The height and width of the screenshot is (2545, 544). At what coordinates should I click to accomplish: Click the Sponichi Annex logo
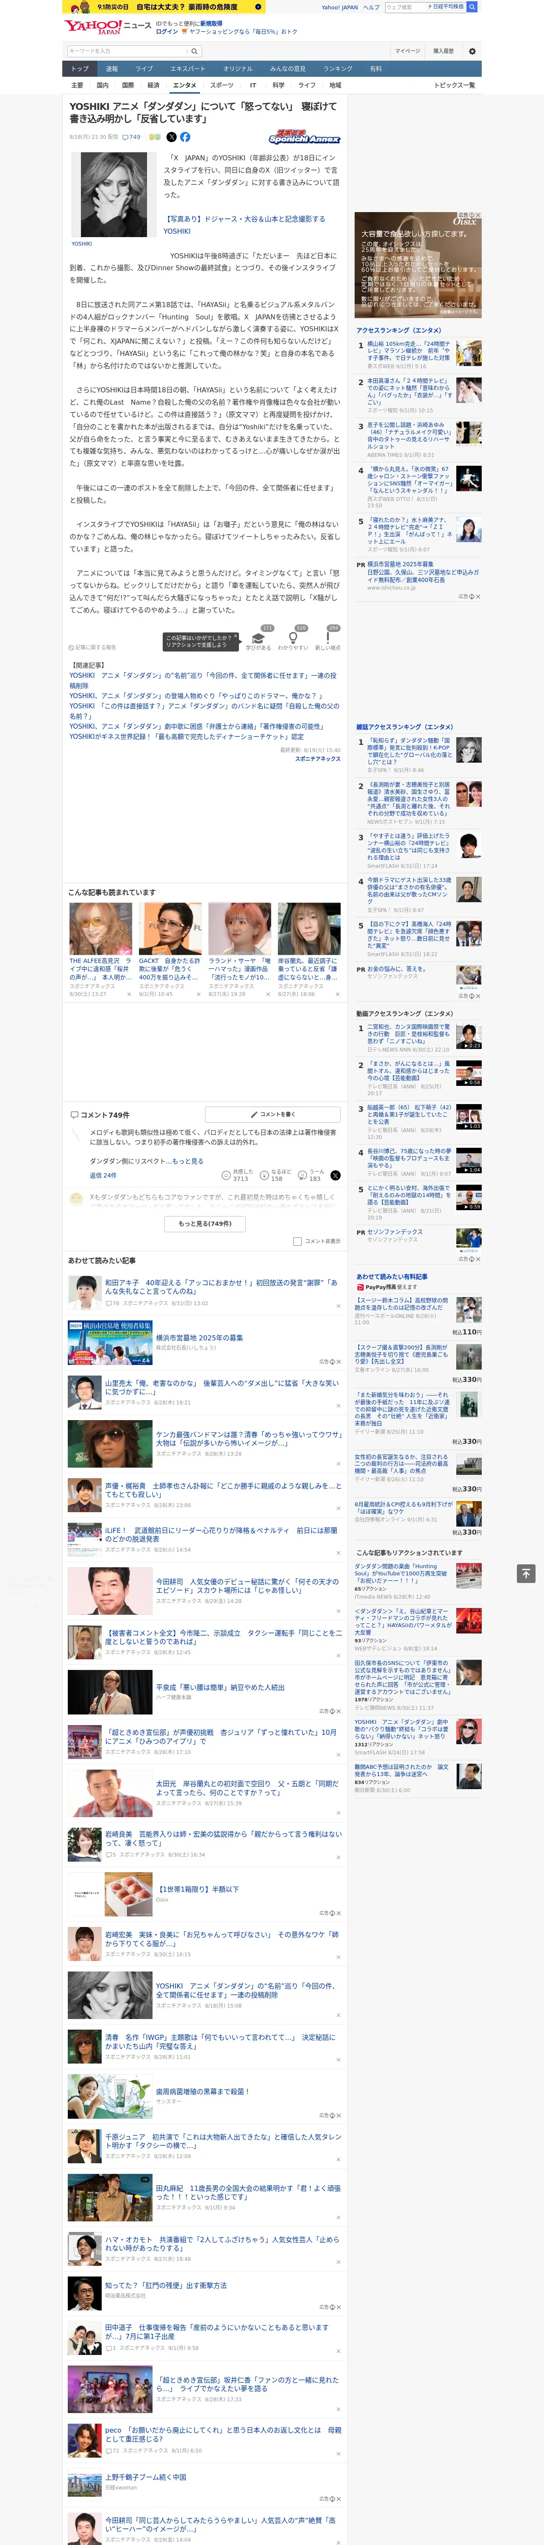[x=304, y=137]
